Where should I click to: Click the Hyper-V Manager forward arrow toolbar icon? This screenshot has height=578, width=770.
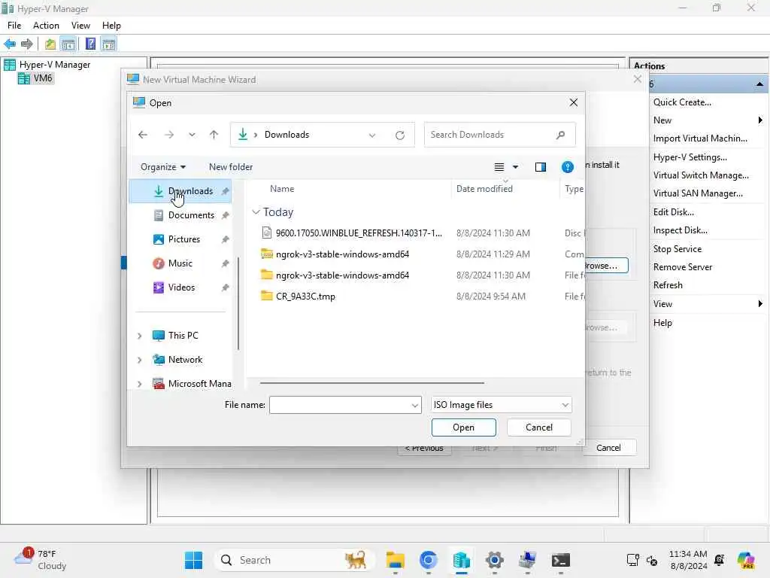coord(26,44)
